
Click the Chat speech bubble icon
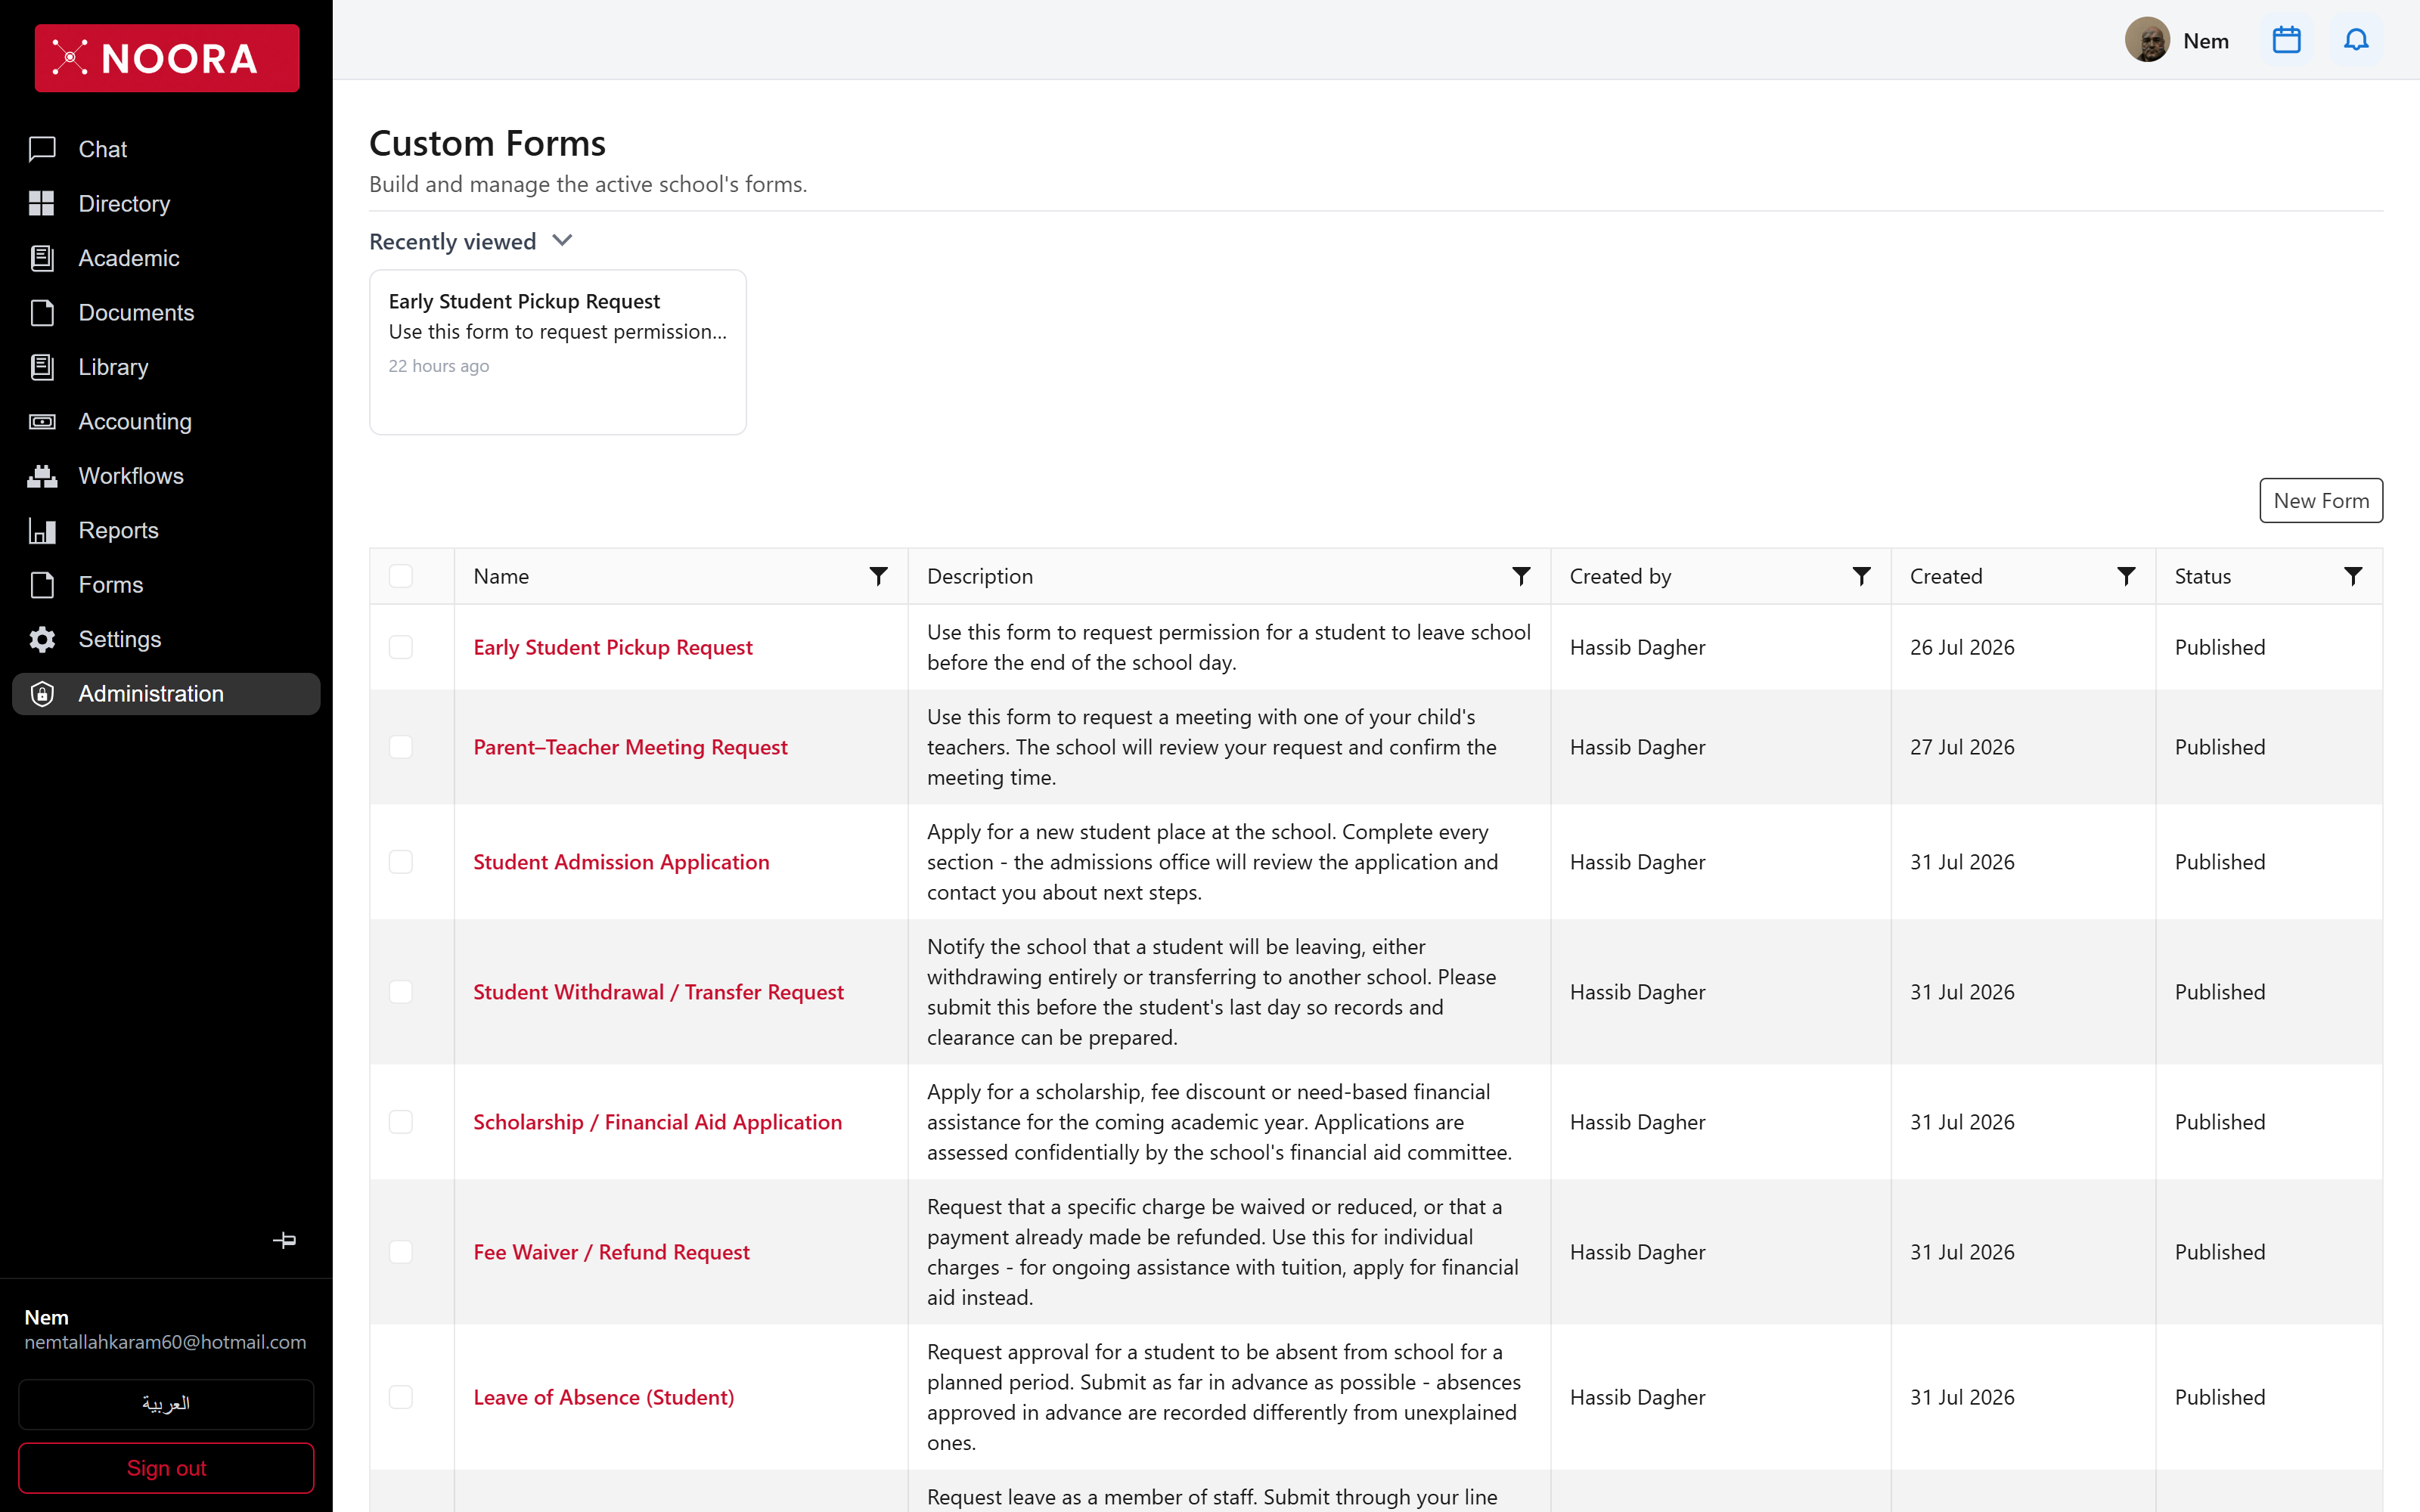[42, 149]
